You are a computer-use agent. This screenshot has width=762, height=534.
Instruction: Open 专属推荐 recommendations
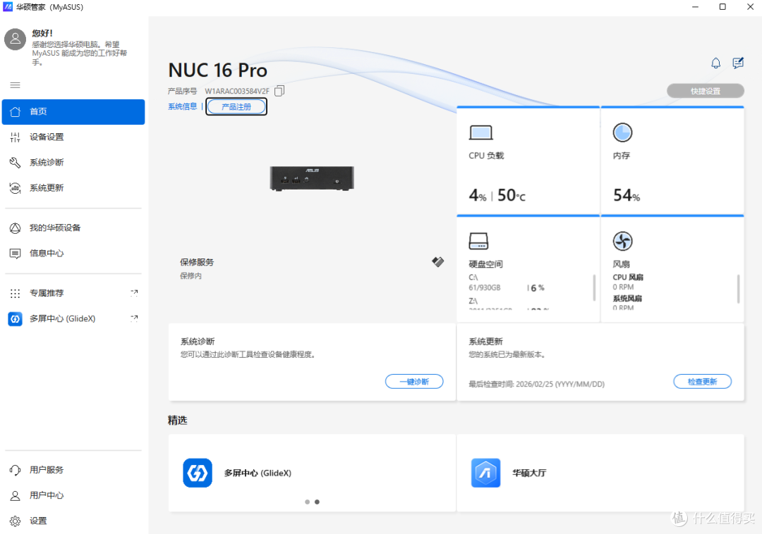(73, 294)
